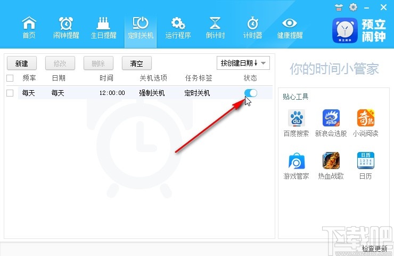The width and height of the screenshot is (394, 256).
Task: Click the 频率 column header
Action: pyautogui.click(x=29, y=78)
